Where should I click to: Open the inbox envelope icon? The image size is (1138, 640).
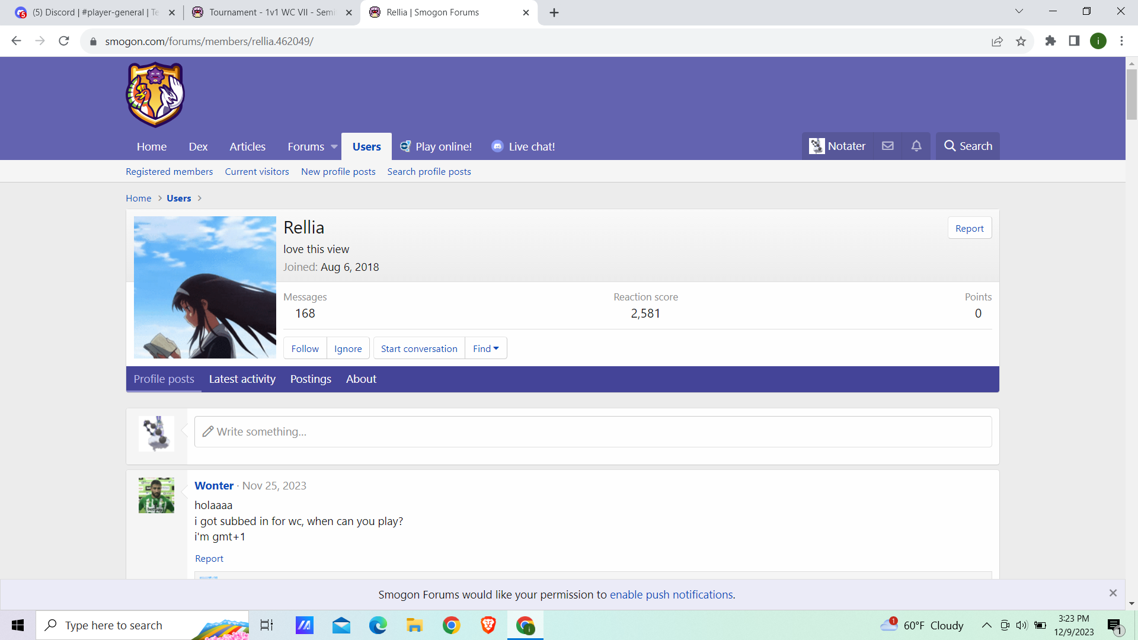click(887, 146)
